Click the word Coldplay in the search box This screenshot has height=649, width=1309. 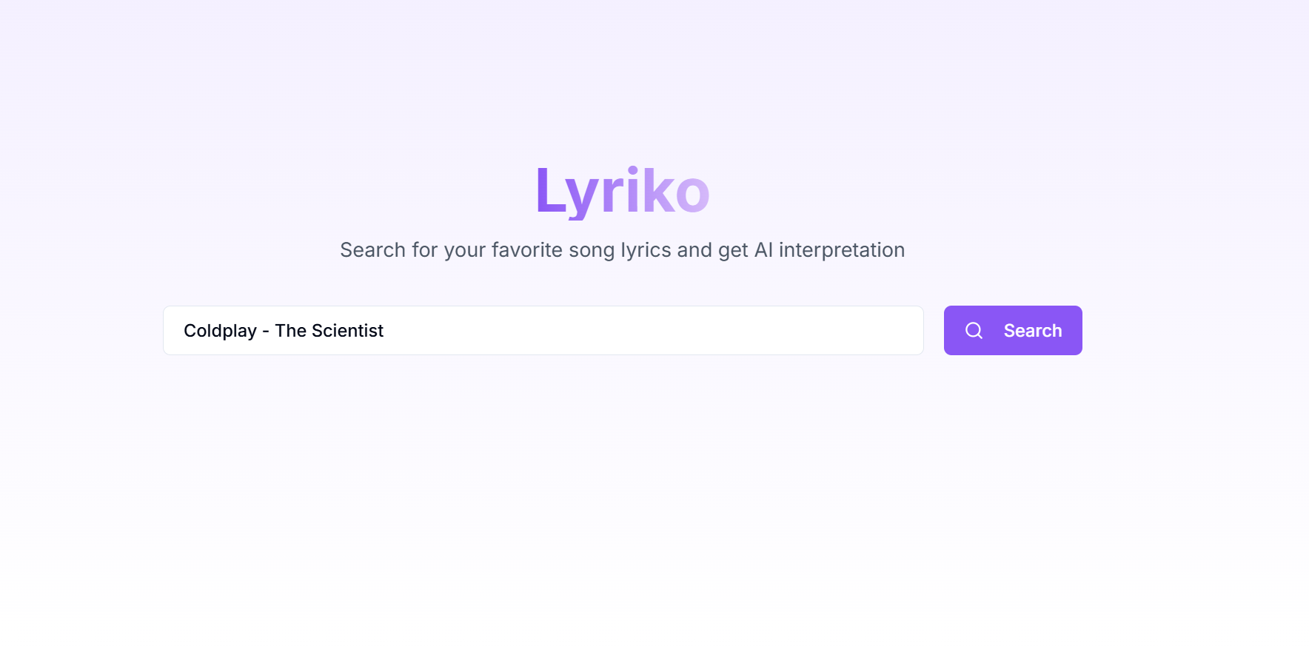point(219,330)
